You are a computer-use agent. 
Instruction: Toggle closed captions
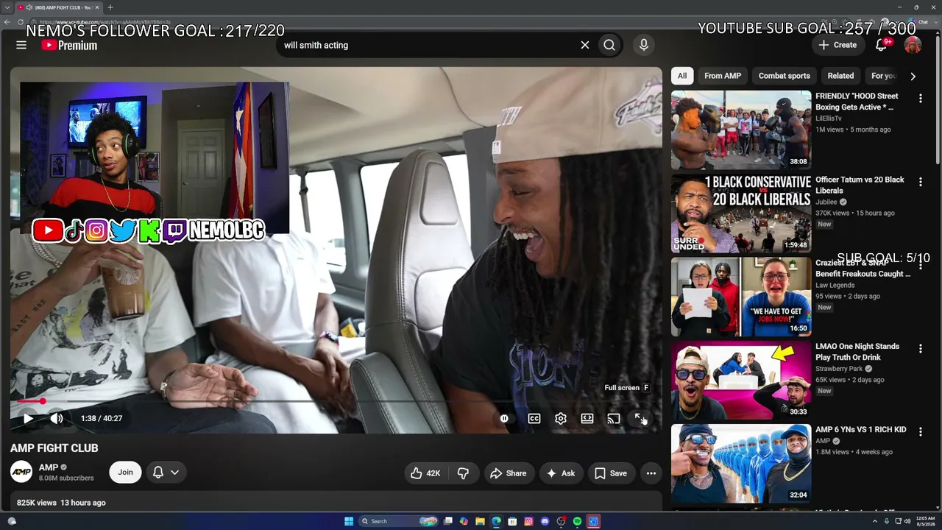click(534, 418)
